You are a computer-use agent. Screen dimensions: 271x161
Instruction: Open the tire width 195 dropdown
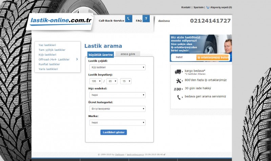[x=96, y=81]
